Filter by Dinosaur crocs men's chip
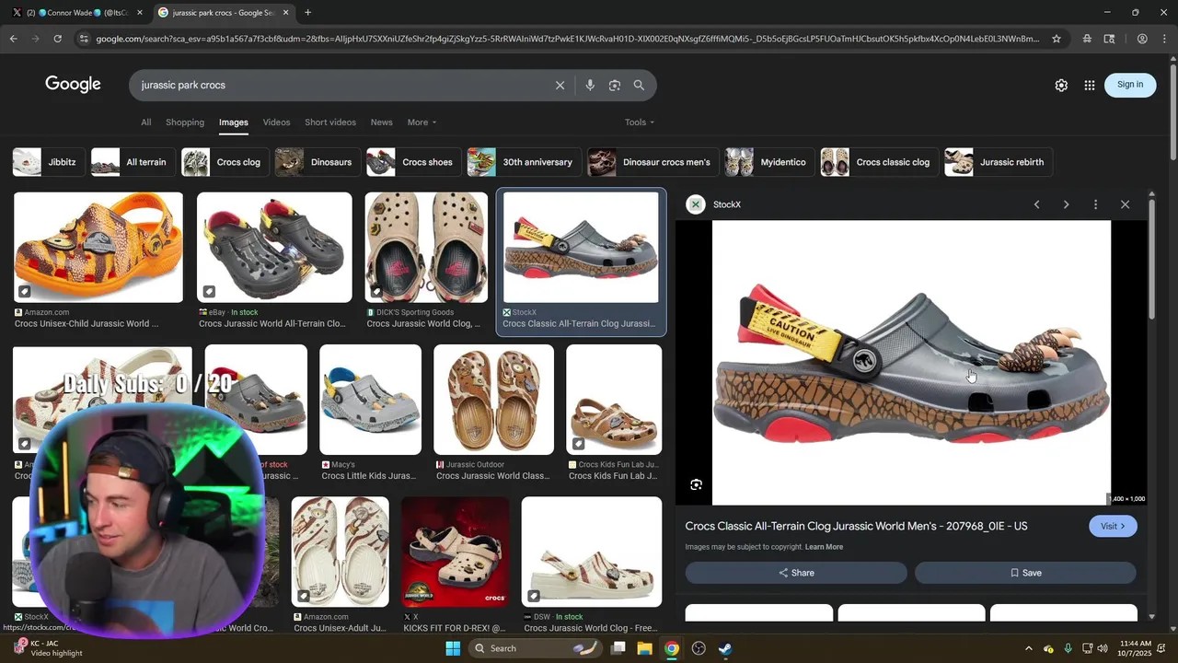The height and width of the screenshot is (663, 1178). click(653, 162)
